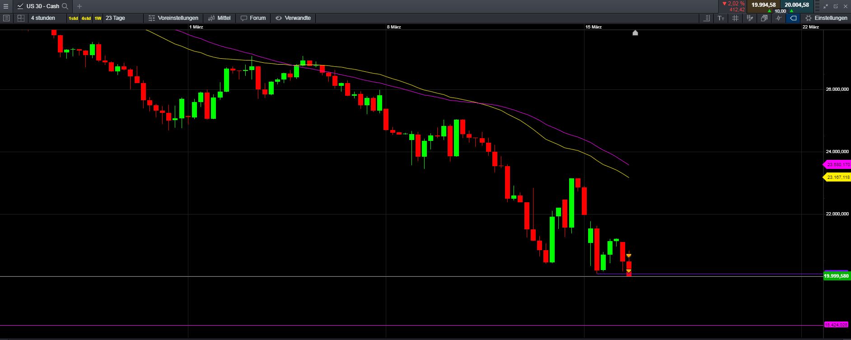Search for a product with magnifier icon
The width and height of the screenshot is (851, 340).
(x=65, y=6)
